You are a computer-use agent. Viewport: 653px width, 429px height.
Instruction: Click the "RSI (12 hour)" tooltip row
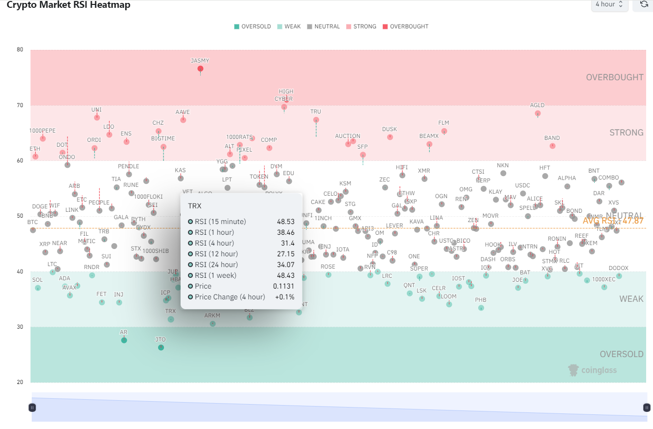241,254
